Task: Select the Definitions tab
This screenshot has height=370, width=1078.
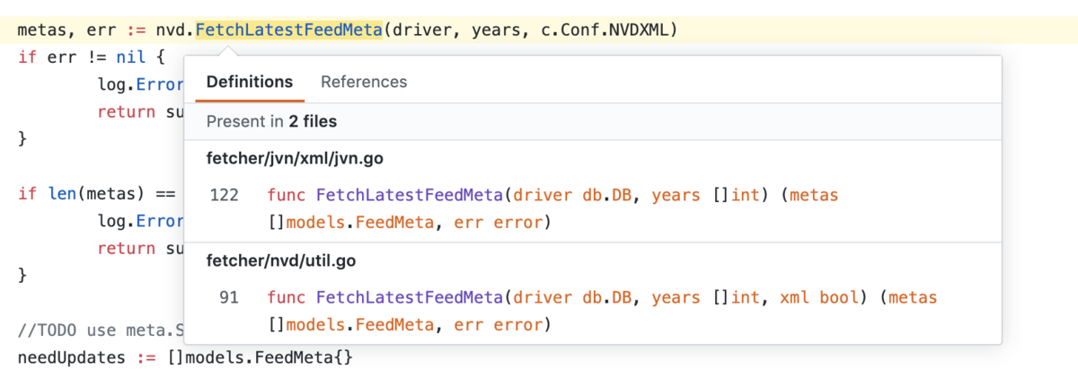Action: pos(250,82)
